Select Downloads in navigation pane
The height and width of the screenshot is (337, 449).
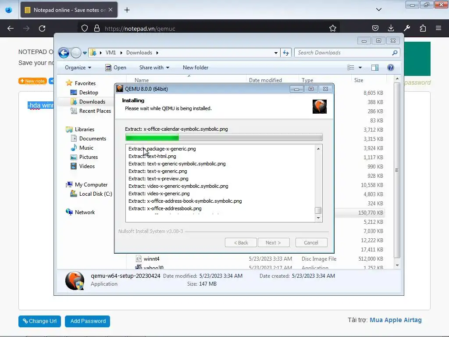88,102
